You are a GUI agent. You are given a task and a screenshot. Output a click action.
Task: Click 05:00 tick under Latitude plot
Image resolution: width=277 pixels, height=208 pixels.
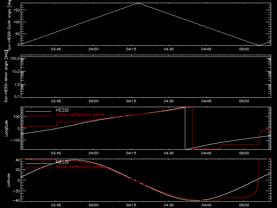tap(244, 205)
